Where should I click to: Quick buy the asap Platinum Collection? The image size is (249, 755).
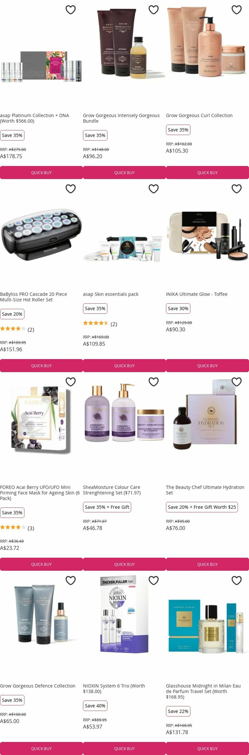(x=41, y=173)
